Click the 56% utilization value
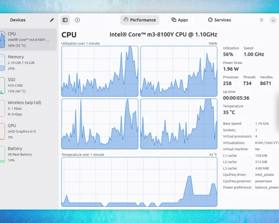Screen dimensions: 279x223 (228, 54)
